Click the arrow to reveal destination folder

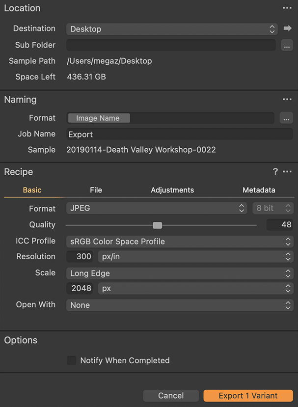coord(287,29)
